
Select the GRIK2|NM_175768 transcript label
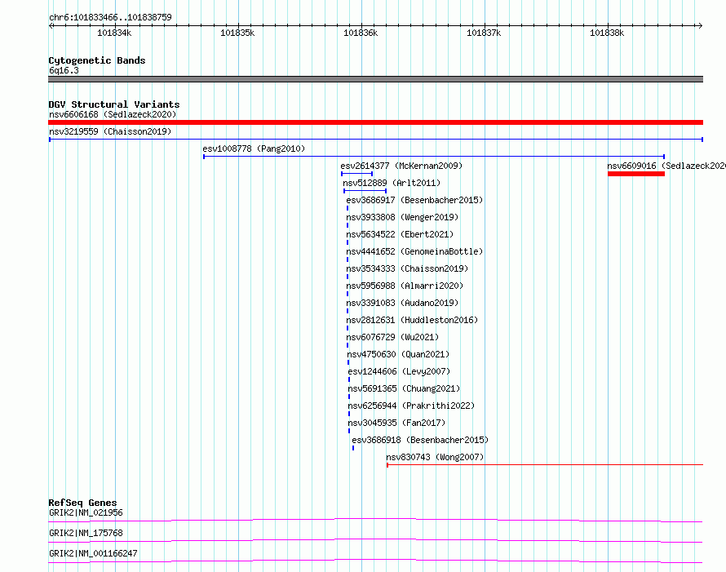coord(86,533)
